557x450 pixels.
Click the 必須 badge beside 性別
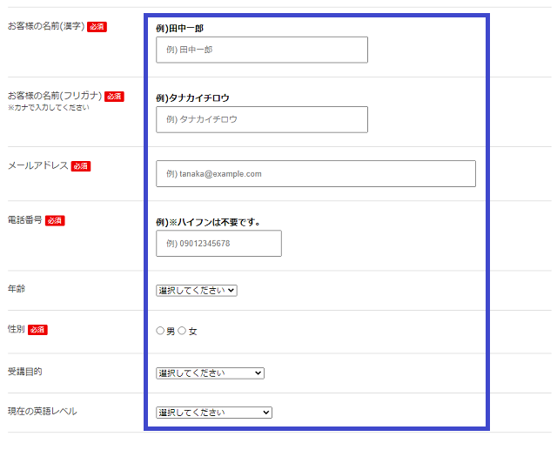click(x=37, y=330)
